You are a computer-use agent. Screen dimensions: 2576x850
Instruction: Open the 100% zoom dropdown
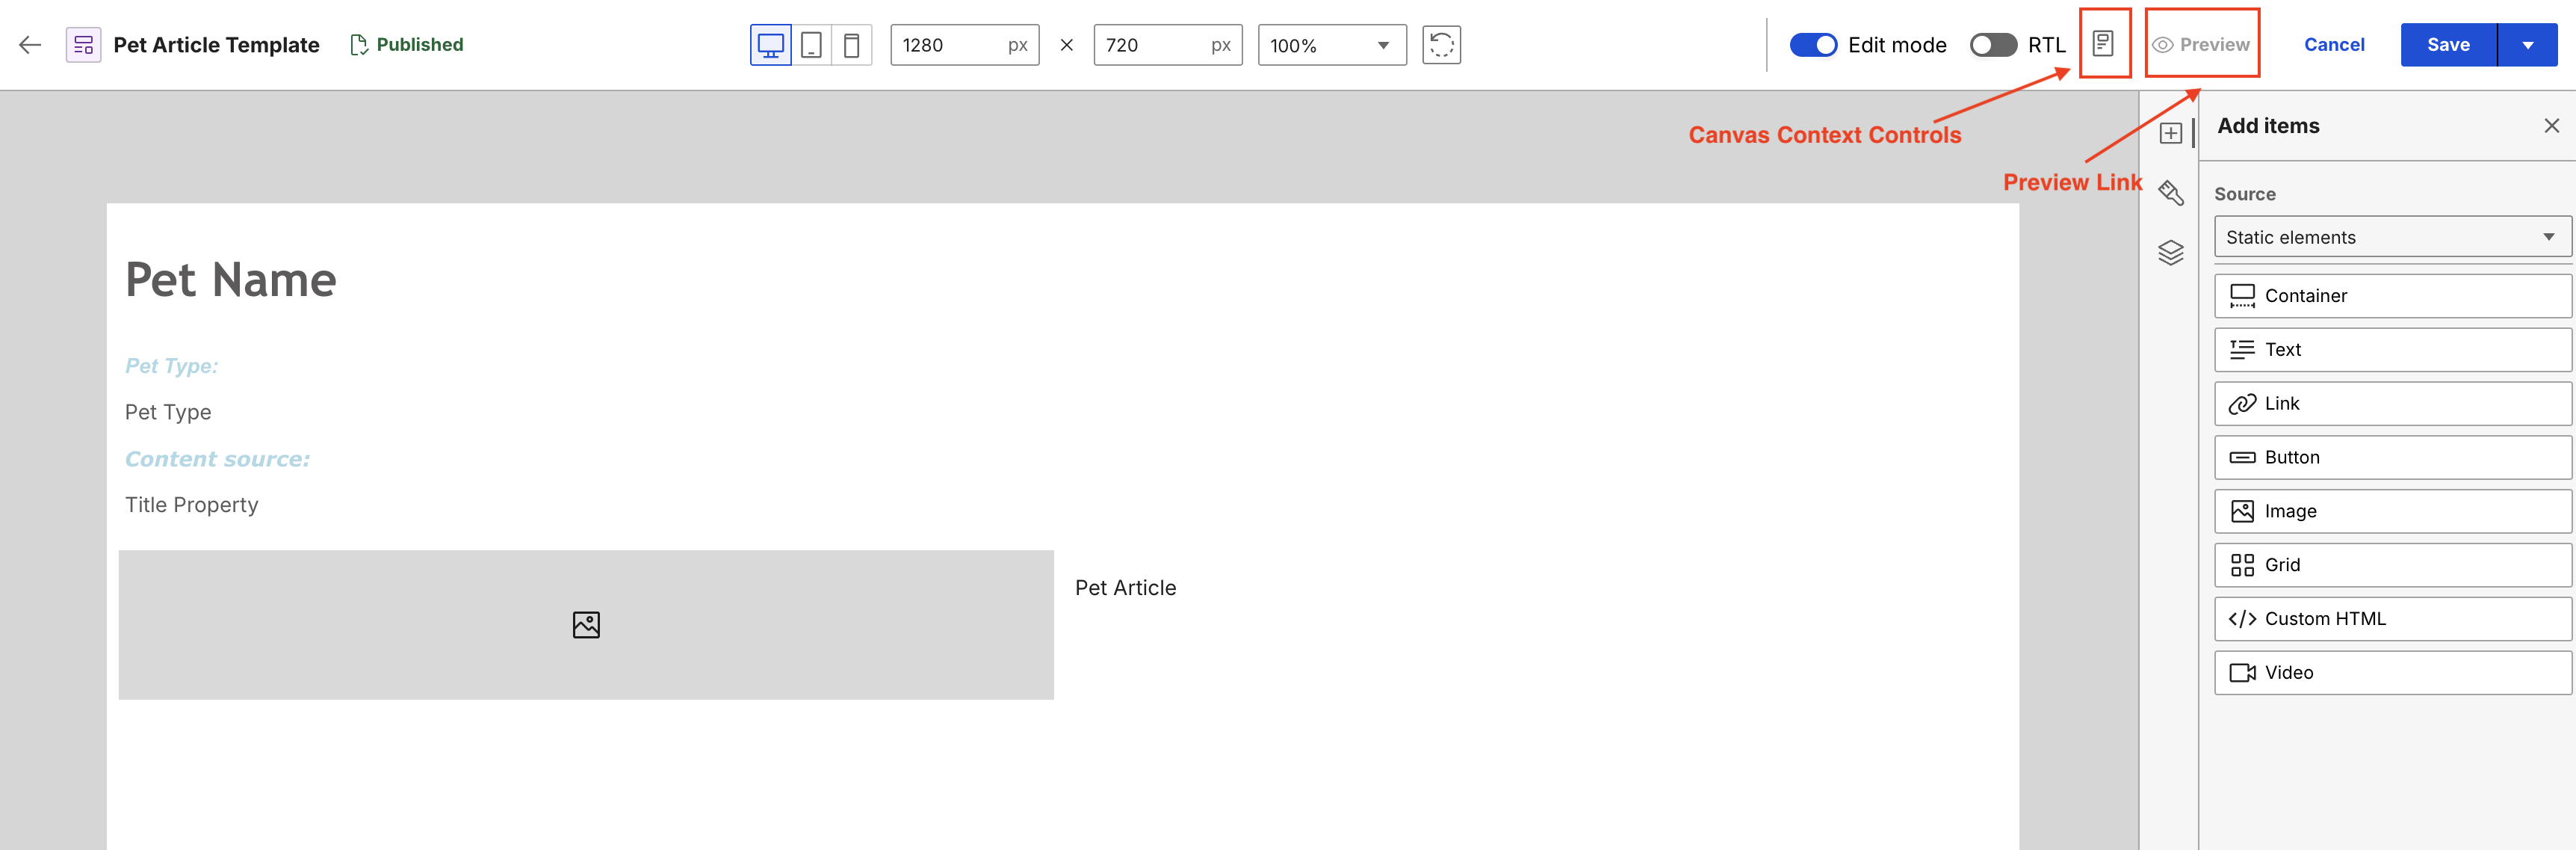(1332, 45)
